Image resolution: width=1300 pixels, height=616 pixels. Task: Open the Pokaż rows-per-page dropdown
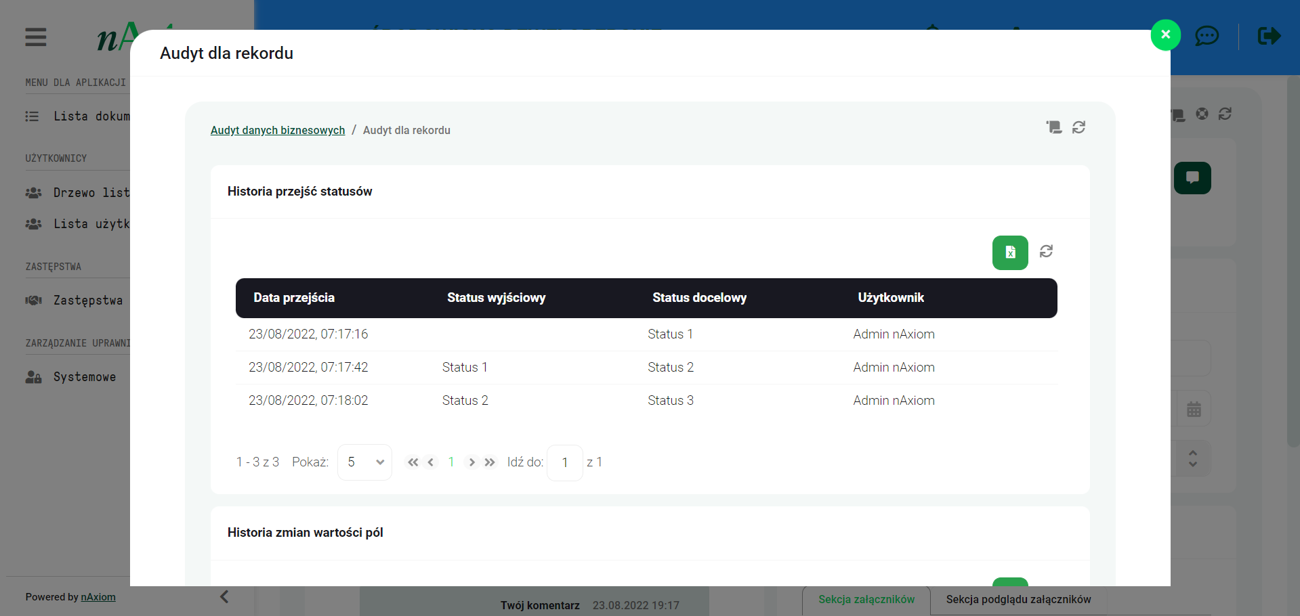pyautogui.click(x=364, y=462)
